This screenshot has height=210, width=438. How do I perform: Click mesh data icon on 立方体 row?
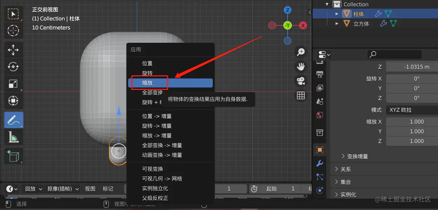tap(393, 24)
